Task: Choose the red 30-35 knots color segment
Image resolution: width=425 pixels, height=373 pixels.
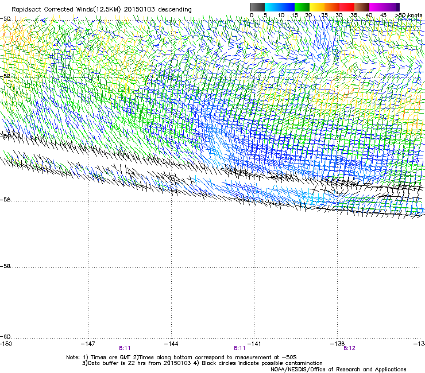Action: (346, 7)
